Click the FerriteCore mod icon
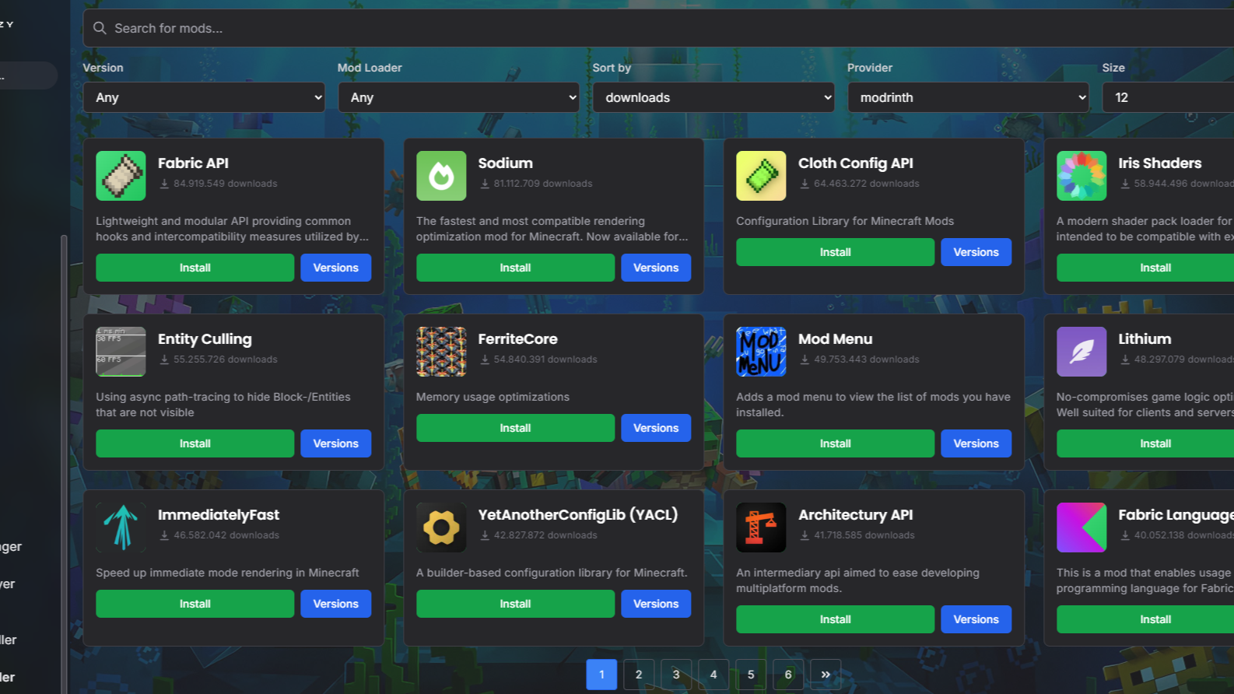This screenshot has width=1234, height=694. click(441, 352)
